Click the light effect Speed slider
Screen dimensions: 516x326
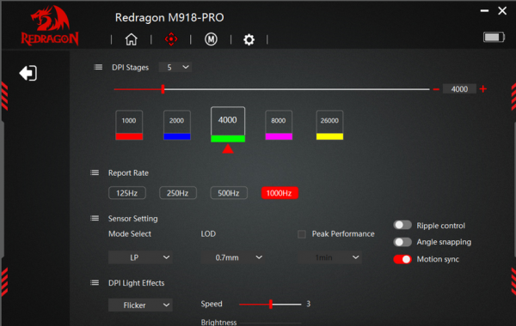270,304
